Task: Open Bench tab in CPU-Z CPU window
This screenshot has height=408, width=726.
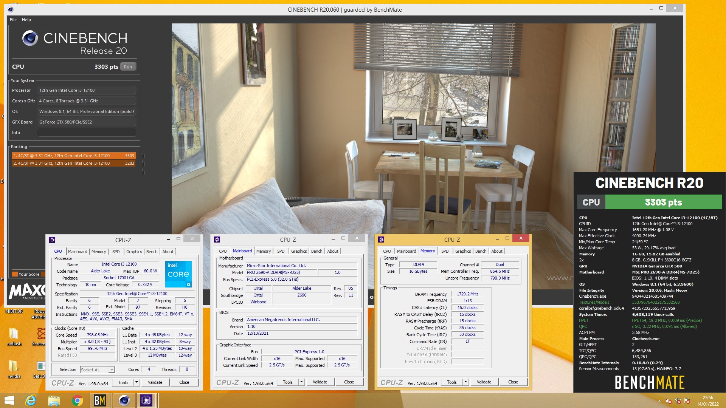Action: click(x=152, y=252)
